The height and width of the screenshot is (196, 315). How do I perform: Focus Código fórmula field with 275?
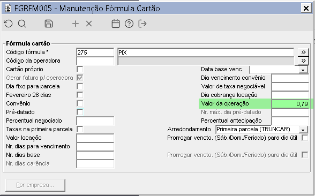pos(95,52)
